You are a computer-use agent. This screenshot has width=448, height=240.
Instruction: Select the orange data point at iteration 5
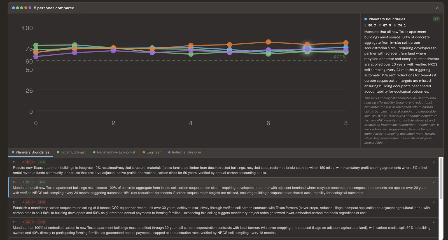230,44
